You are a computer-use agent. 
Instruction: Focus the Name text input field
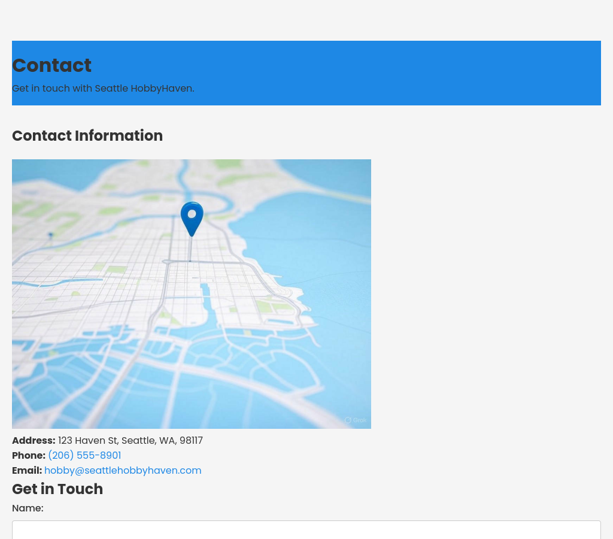click(306, 530)
